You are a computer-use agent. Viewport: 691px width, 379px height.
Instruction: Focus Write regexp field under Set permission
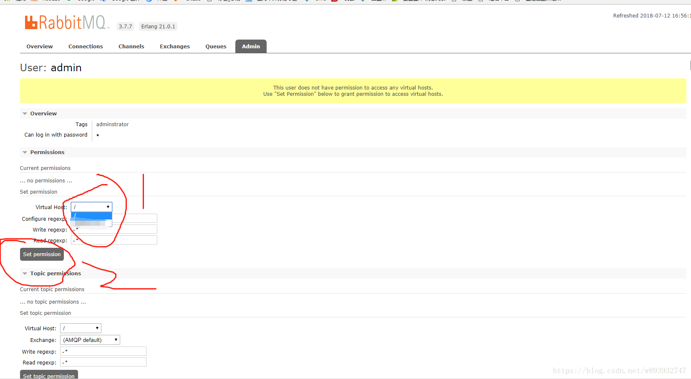pyautogui.click(x=114, y=229)
